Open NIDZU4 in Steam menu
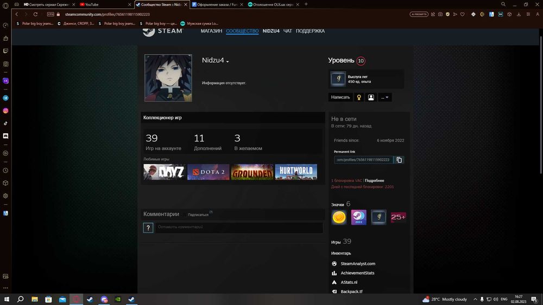 point(271,31)
